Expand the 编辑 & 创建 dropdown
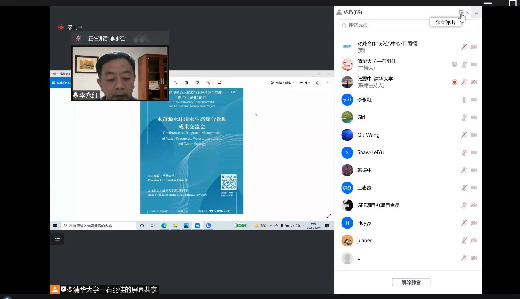 tap(283, 83)
